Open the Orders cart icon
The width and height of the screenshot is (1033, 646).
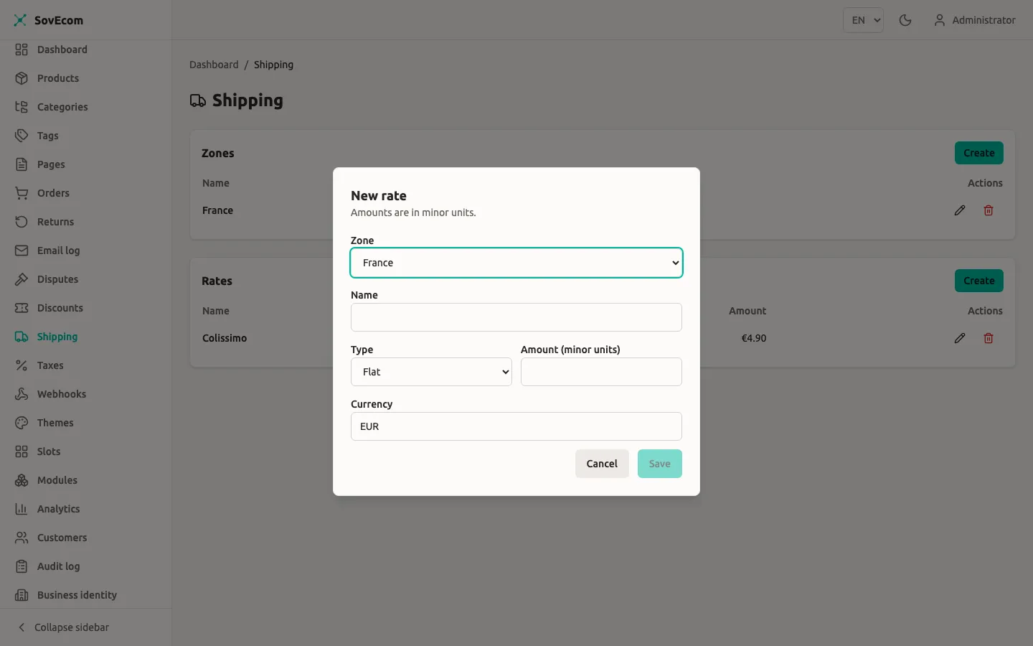pyautogui.click(x=22, y=193)
